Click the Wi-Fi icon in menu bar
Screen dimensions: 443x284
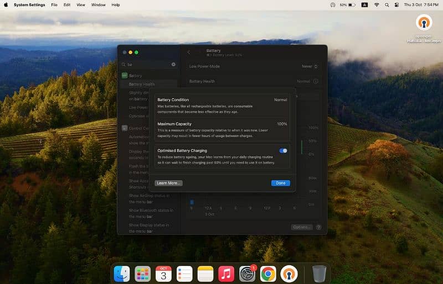coord(377,4)
